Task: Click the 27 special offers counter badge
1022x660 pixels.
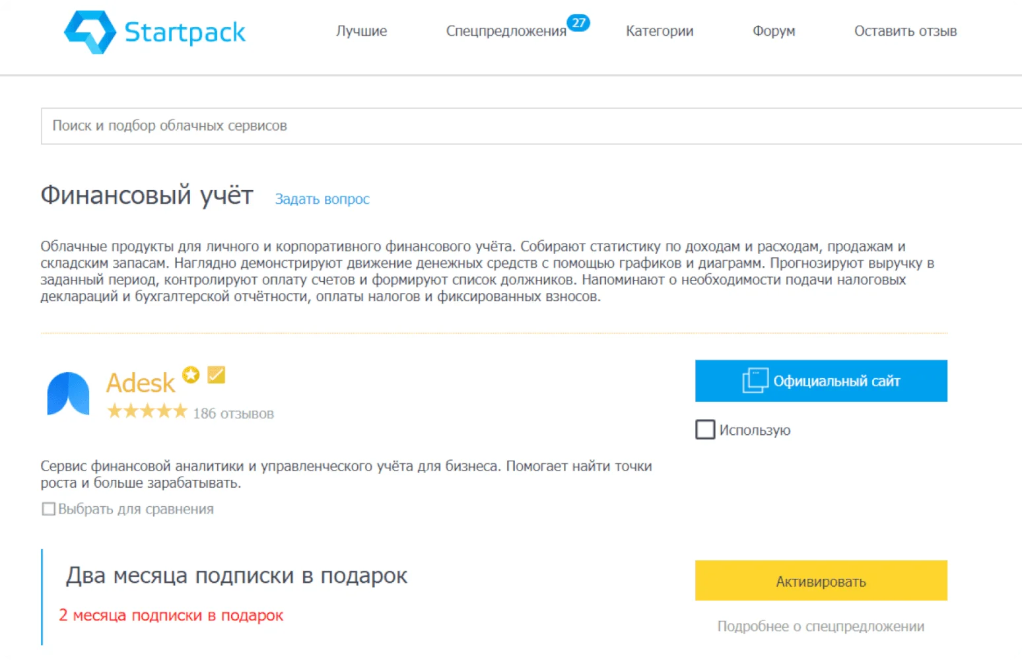Action: [578, 22]
